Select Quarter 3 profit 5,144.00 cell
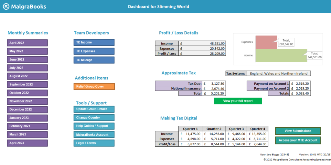Viewport: 331px width, 165px height. click(x=236, y=144)
